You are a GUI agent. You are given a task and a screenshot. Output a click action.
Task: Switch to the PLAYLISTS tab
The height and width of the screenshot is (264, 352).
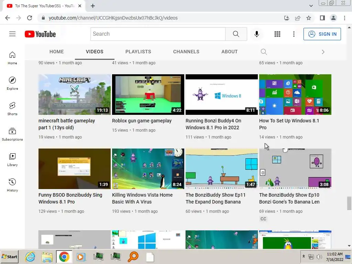[x=138, y=52]
